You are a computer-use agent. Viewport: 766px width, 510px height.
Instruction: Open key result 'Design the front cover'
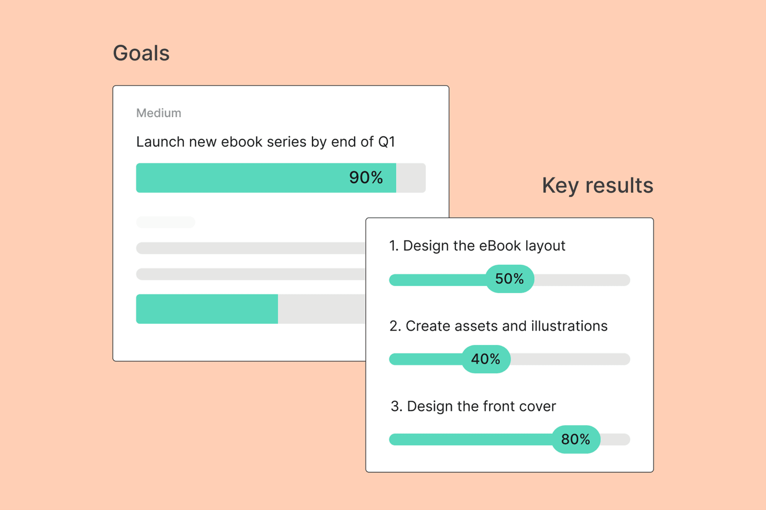click(x=473, y=406)
